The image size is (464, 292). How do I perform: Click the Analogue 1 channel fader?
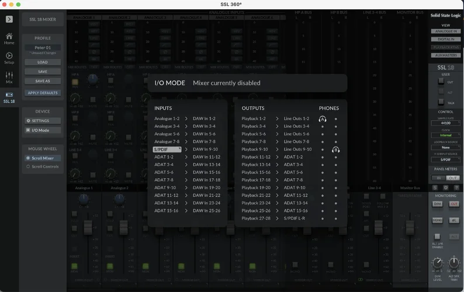(88, 227)
